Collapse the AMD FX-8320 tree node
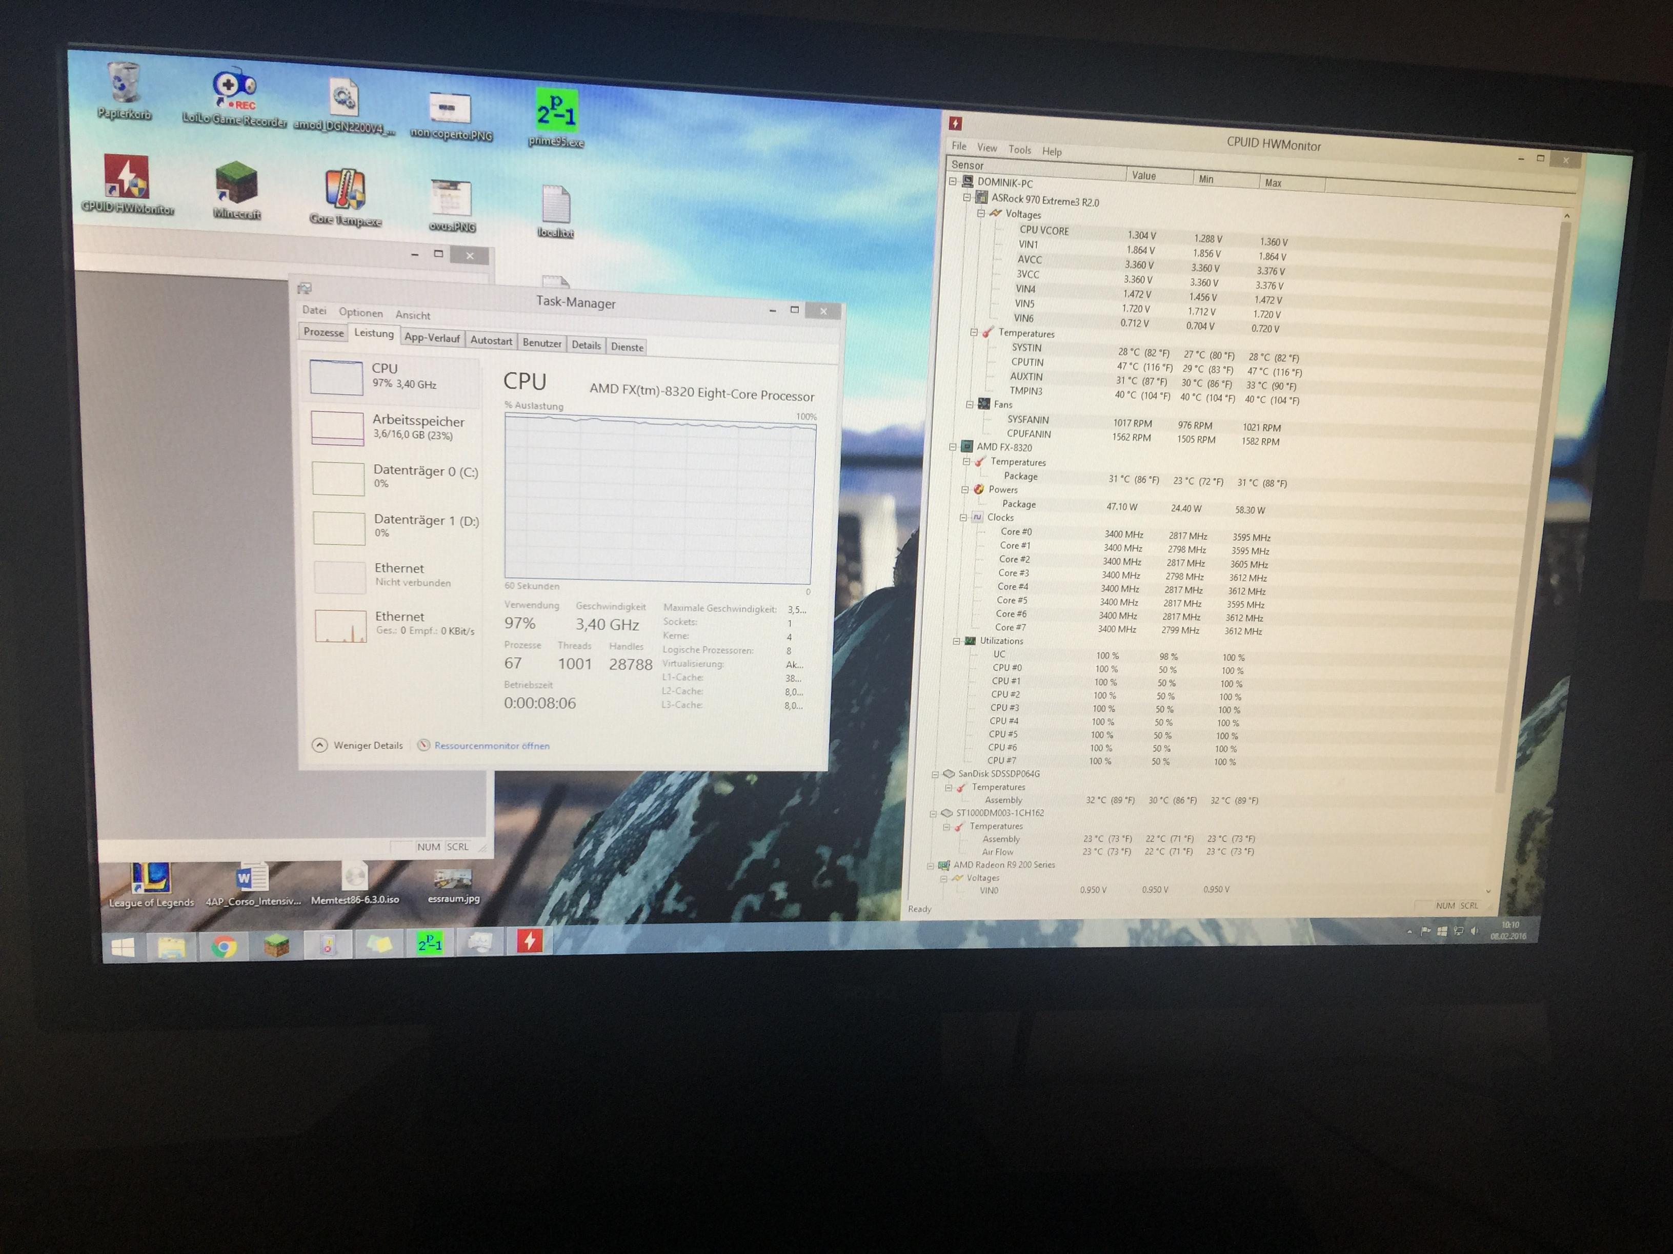 [x=953, y=447]
